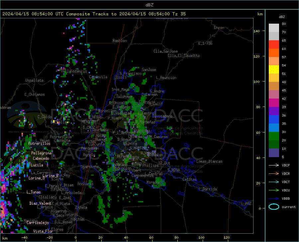The image size is (299, 242).
Task: Pick the purple 36–39 dBZ swatch
Action: tap(274, 111)
